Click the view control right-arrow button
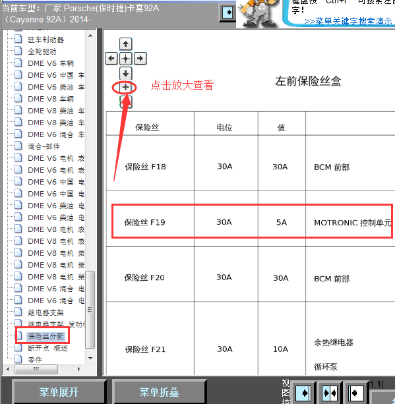The image size is (395, 404). click(304, 393)
